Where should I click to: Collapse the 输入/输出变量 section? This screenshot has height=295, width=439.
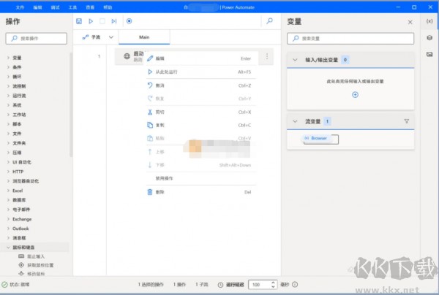coord(295,60)
